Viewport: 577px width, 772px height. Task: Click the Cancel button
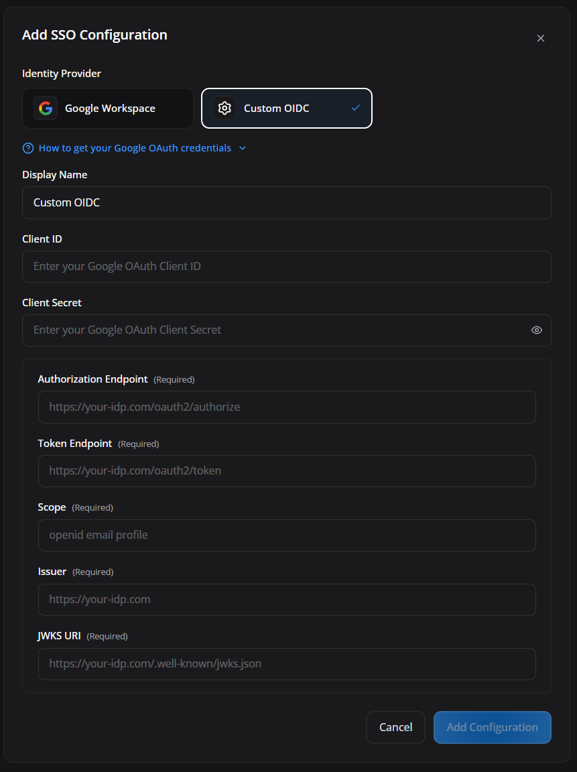(x=396, y=727)
